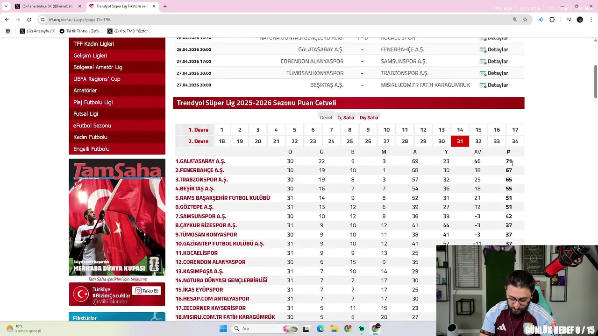
Task: Switch to the Fenerbahçe SK tab
Action: coord(47,6)
